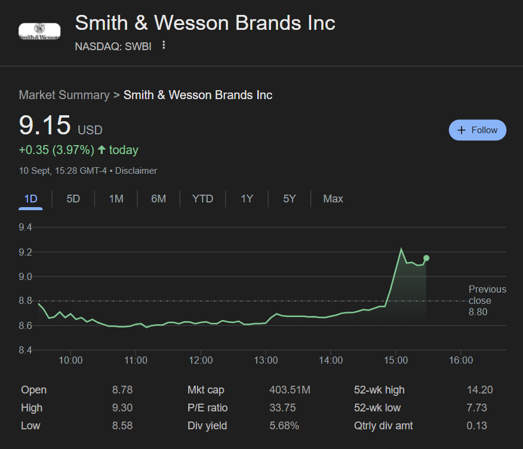Click the 52-wk low value 7.73
Screen dimensions: 523x449
(476, 408)
